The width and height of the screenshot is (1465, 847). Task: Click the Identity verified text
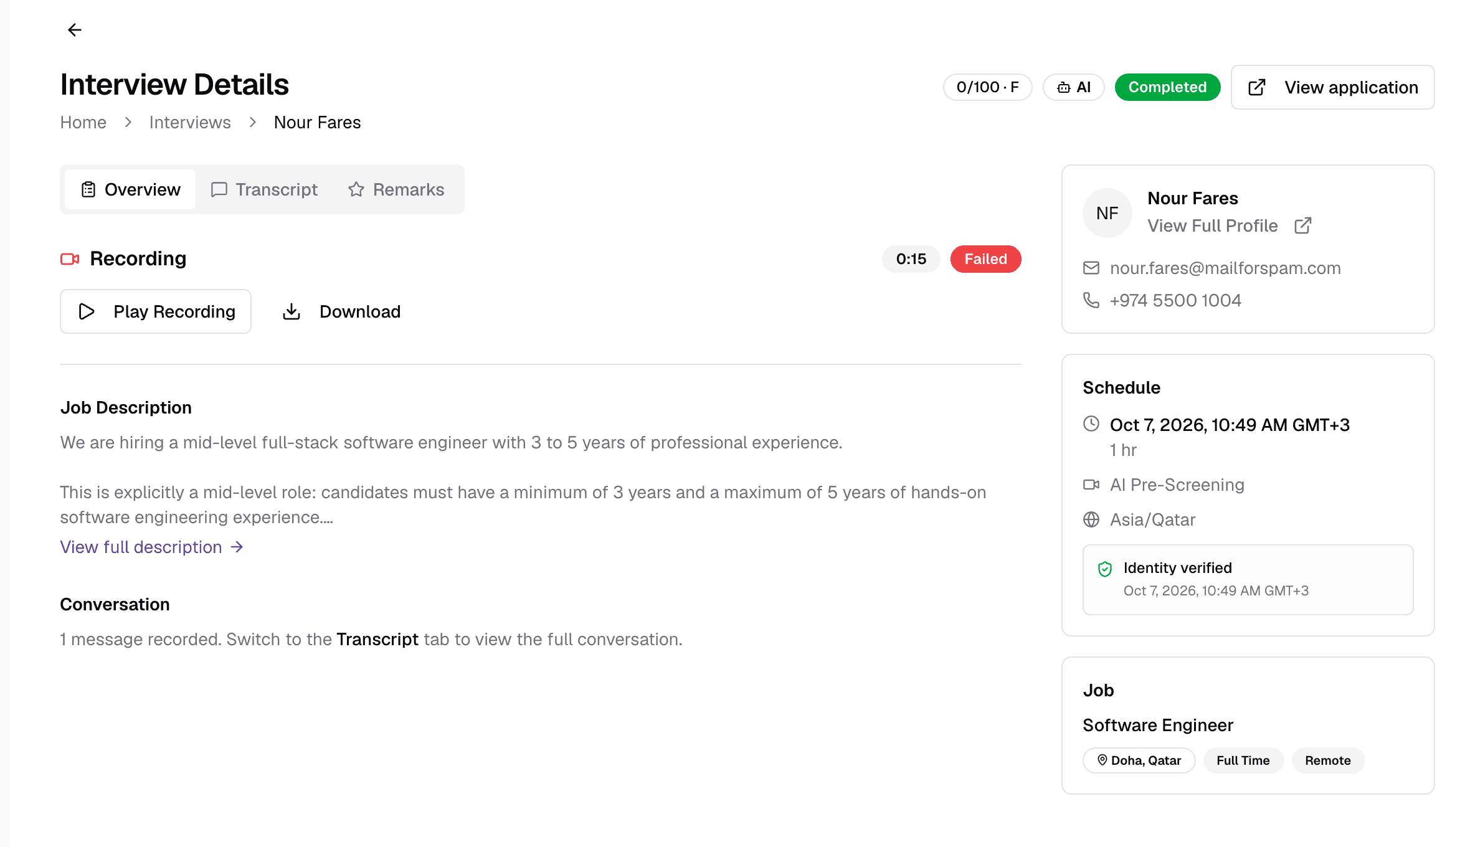1177,568
